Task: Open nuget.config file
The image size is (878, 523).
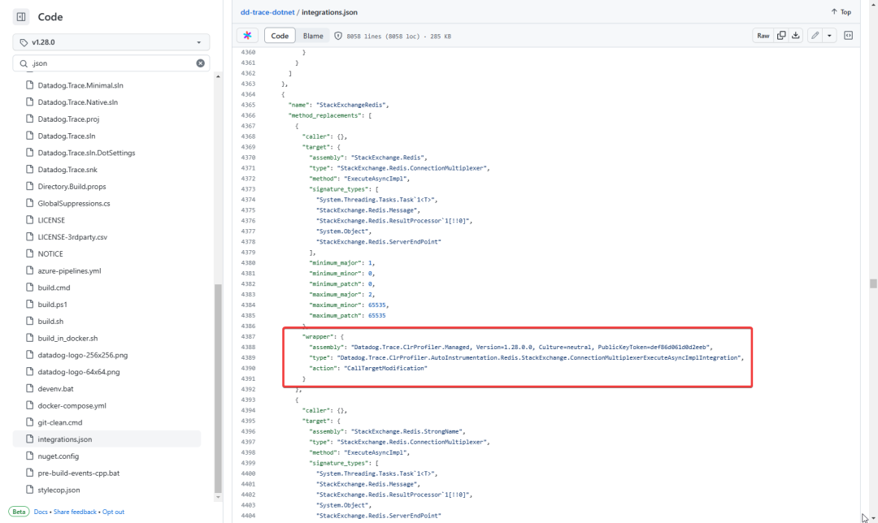Action: (59, 456)
